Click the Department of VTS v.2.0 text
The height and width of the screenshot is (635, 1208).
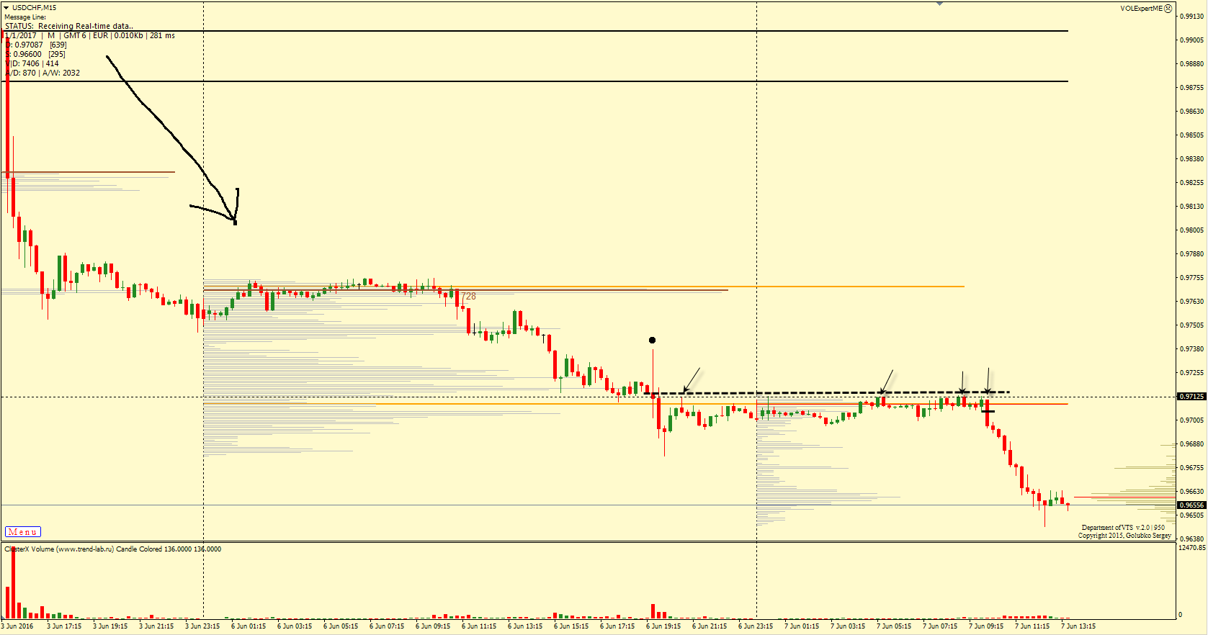1123,528
